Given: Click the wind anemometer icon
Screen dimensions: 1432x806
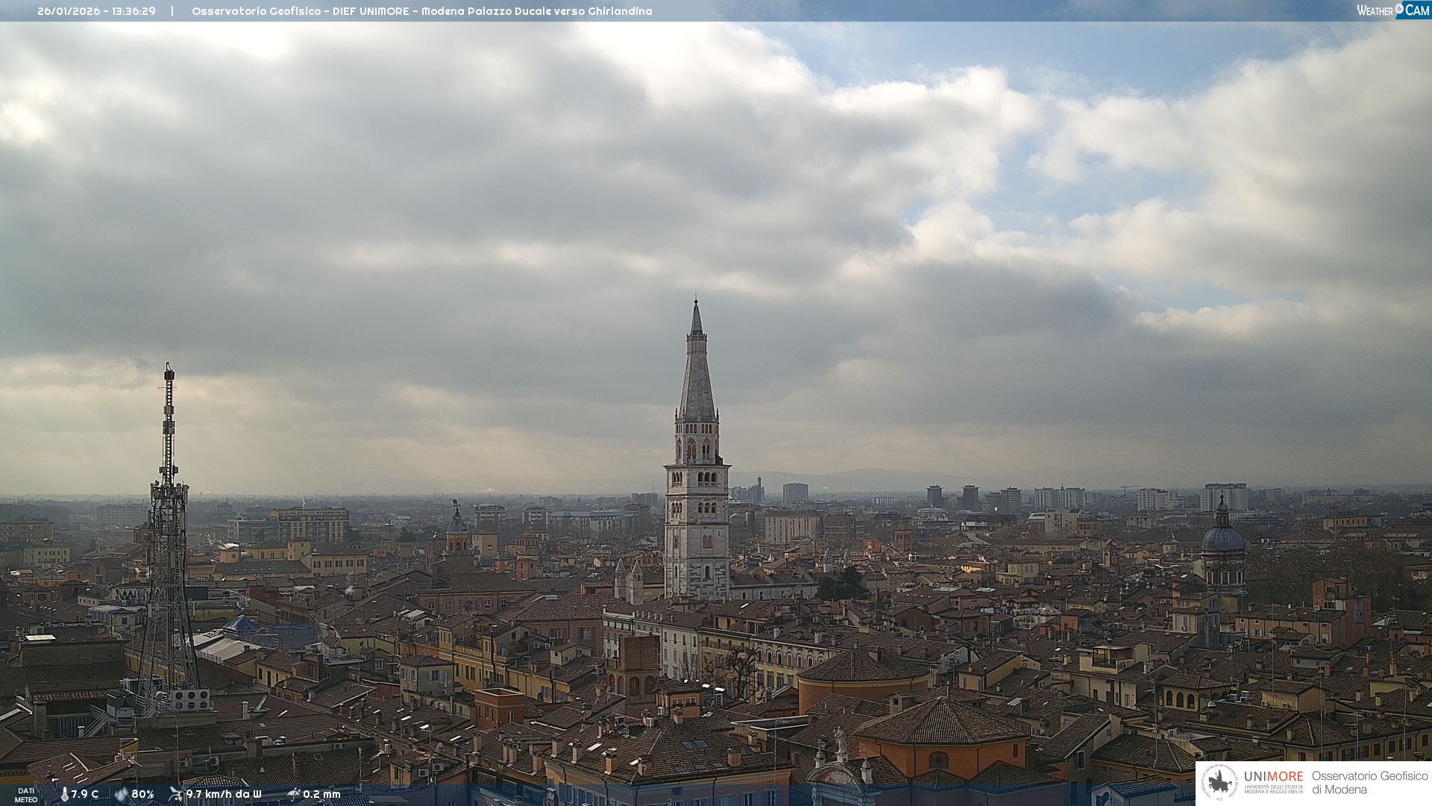Looking at the screenshot, I should tap(176, 794).
